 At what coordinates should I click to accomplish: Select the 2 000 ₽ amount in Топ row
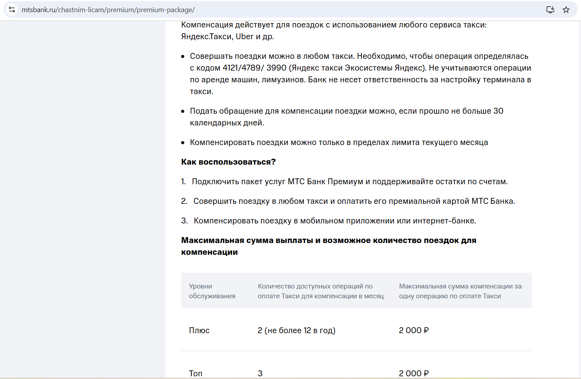[x=414, y=374]
